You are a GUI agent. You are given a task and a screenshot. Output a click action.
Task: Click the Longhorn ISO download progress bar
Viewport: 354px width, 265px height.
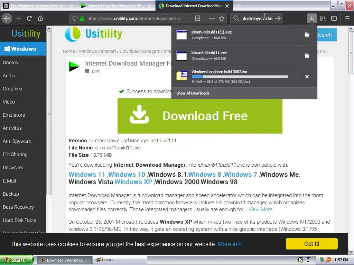coord(240,77)
